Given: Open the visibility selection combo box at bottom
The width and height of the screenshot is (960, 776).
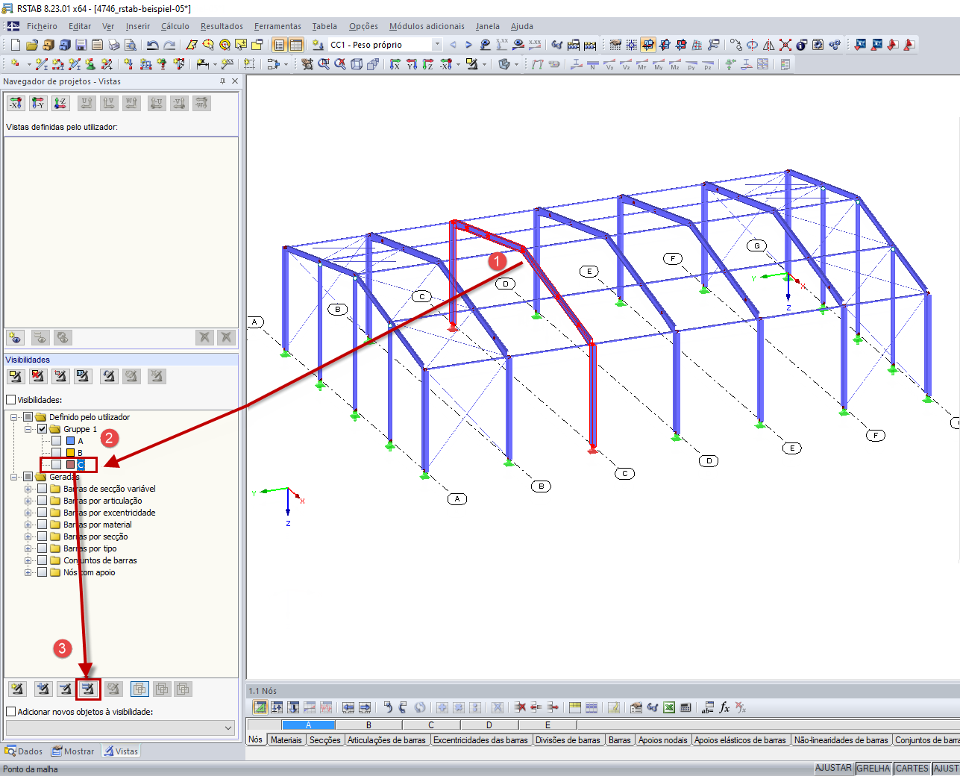Looking at the screenshot, I should click(121, 727).
